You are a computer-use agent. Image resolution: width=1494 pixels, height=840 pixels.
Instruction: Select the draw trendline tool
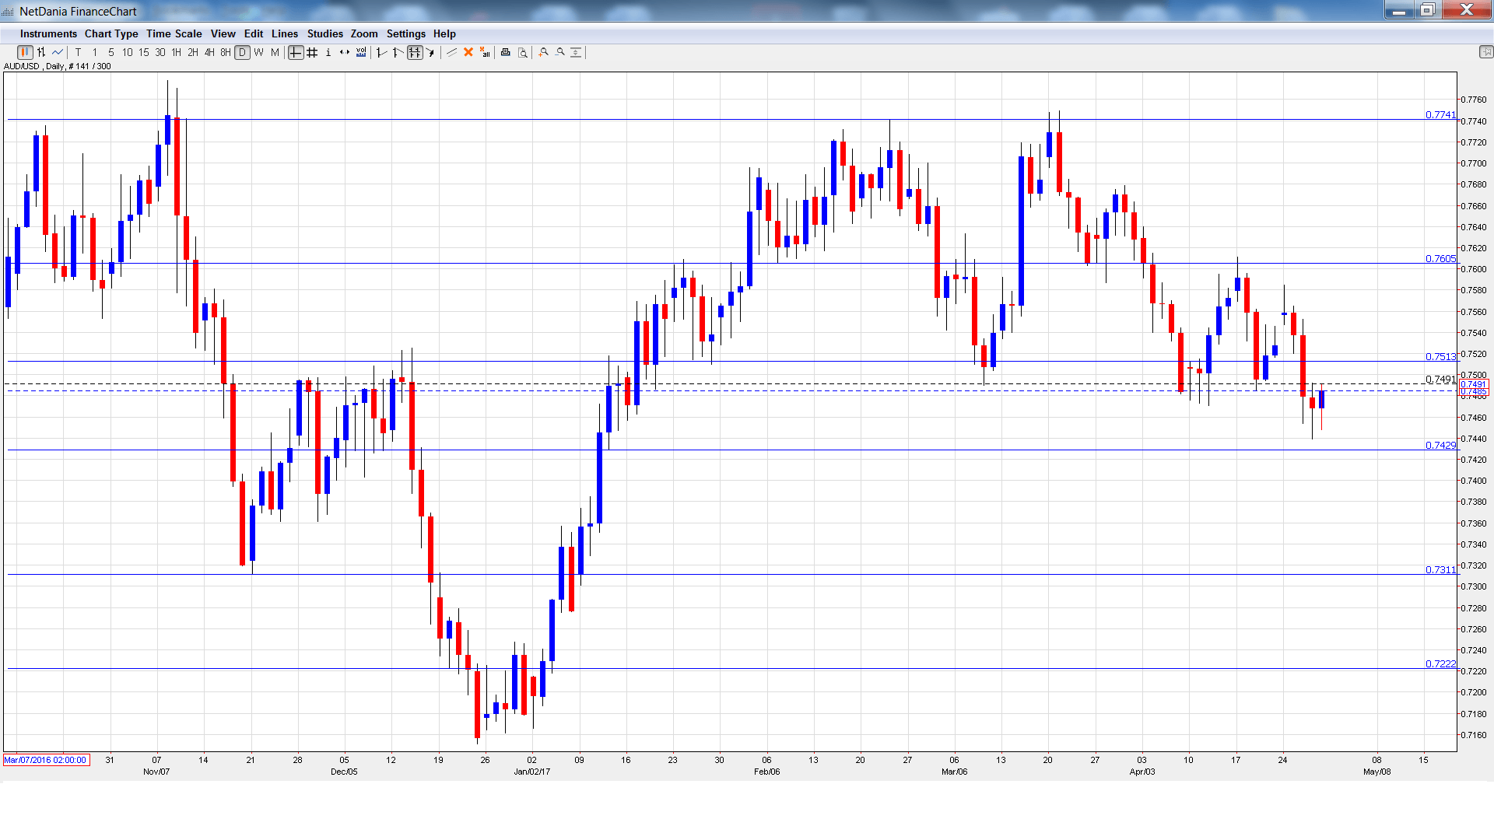(x=451, y=52)
